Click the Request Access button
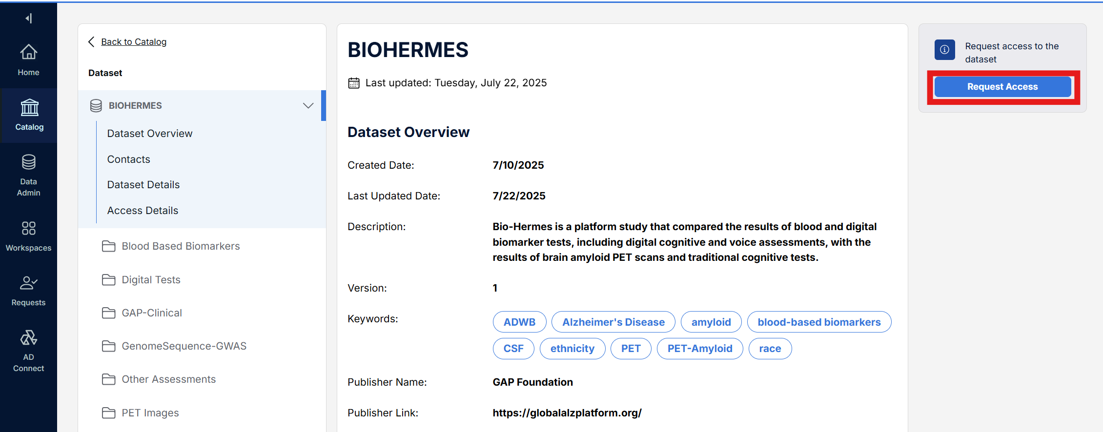This screenshot has width=1103, height=432. pos(1002,87)
